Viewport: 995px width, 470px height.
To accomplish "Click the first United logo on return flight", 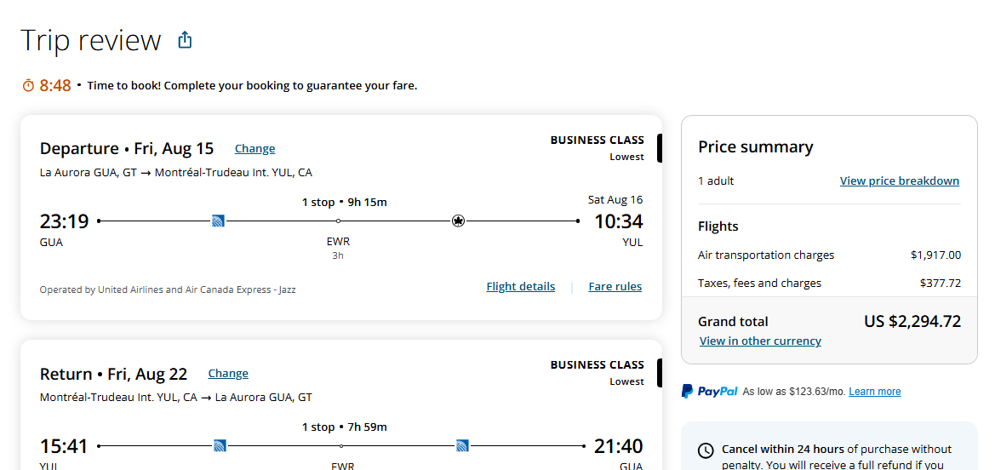I will coord(219,445).
